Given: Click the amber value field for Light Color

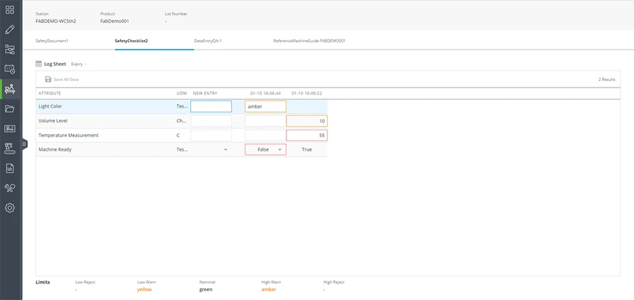Looking at the screenshot, I should 266,106.
